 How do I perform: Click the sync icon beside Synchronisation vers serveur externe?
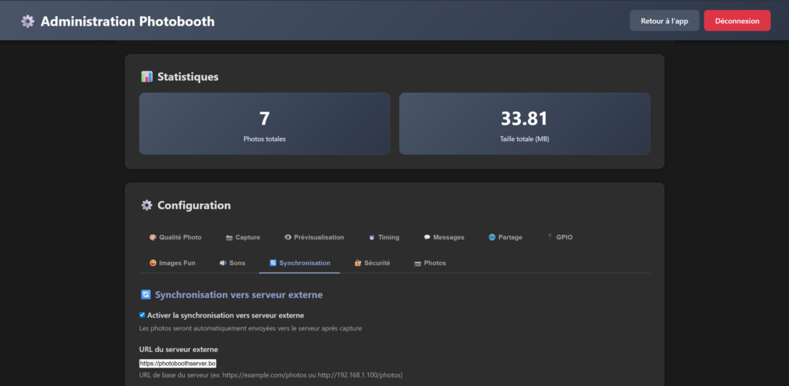[x=146, y=295]
